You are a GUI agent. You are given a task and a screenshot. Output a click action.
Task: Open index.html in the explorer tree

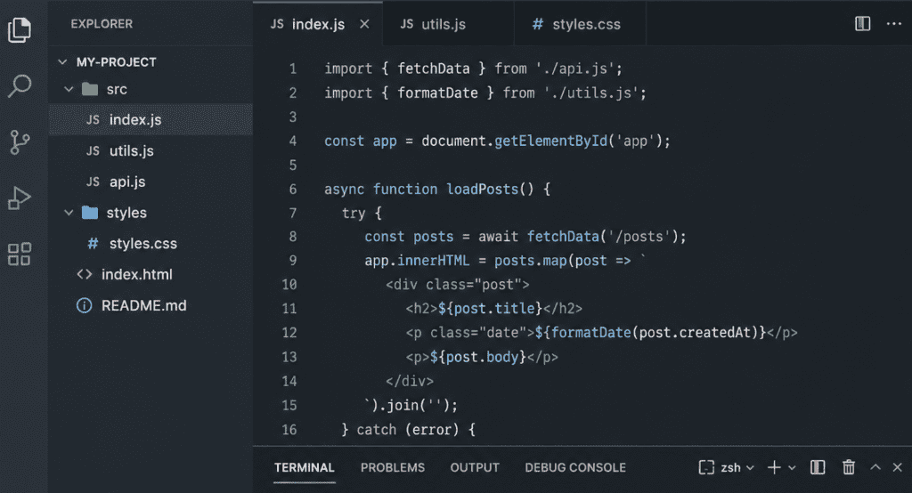pos(151,274)
